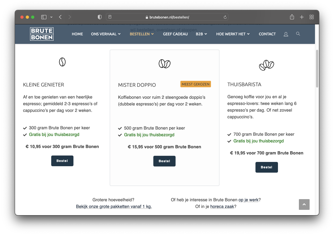This screenshot has height=235, width=334.
Task: Toggle the Safari sidebar icon
Action: pos(44,17)
